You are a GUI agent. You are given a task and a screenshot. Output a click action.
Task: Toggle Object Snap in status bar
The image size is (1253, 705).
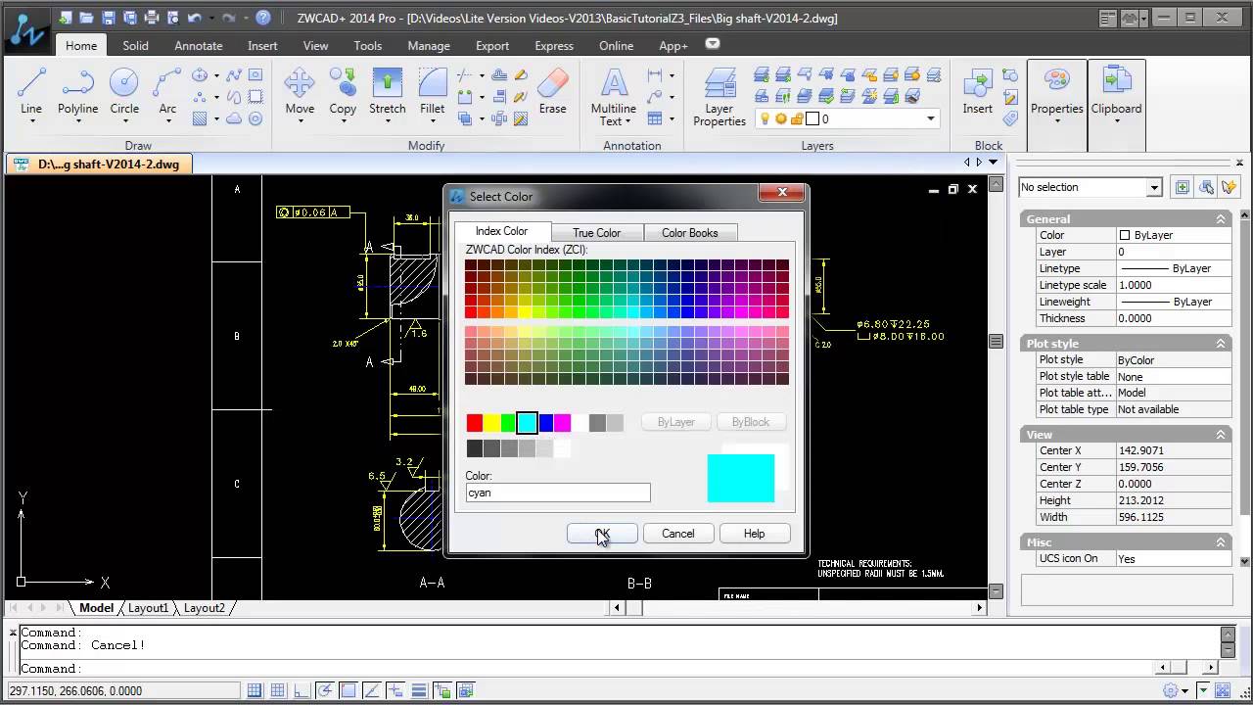(348, 690)
